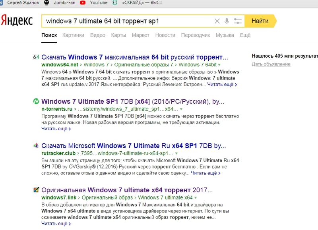Open the Windows 7 64bit breadcrumb link
The image size is (318, 230).
[x=198, y=65]
